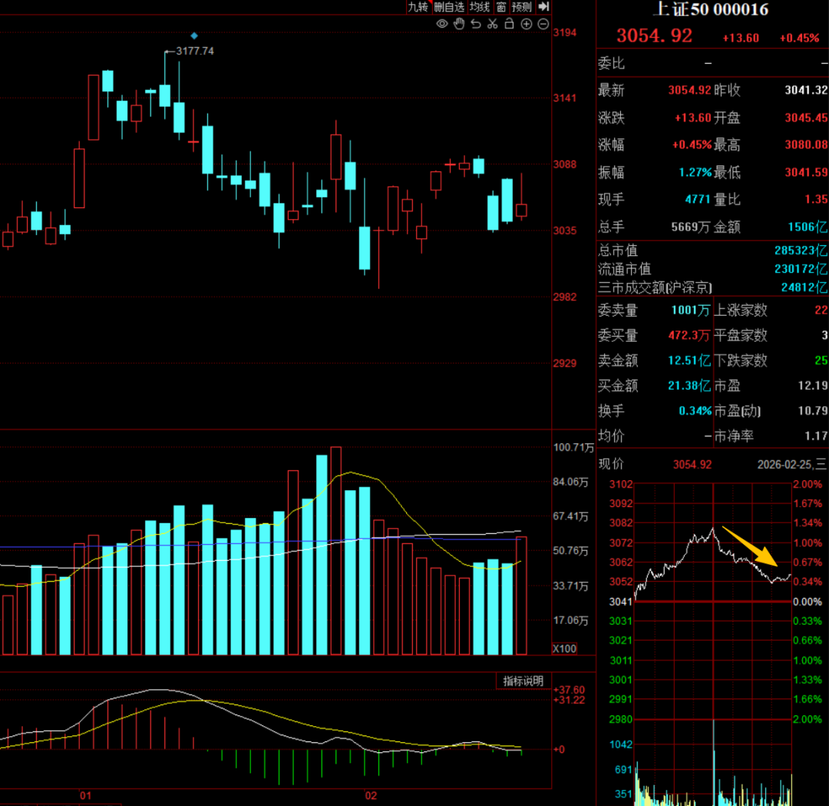Image resolution: width=829 pixels, height=806 pixels.
Task: Click the 2929 price axis label
Action: click(565, 363)
